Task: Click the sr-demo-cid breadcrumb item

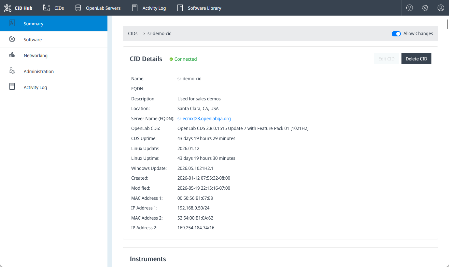Action: 160,33
